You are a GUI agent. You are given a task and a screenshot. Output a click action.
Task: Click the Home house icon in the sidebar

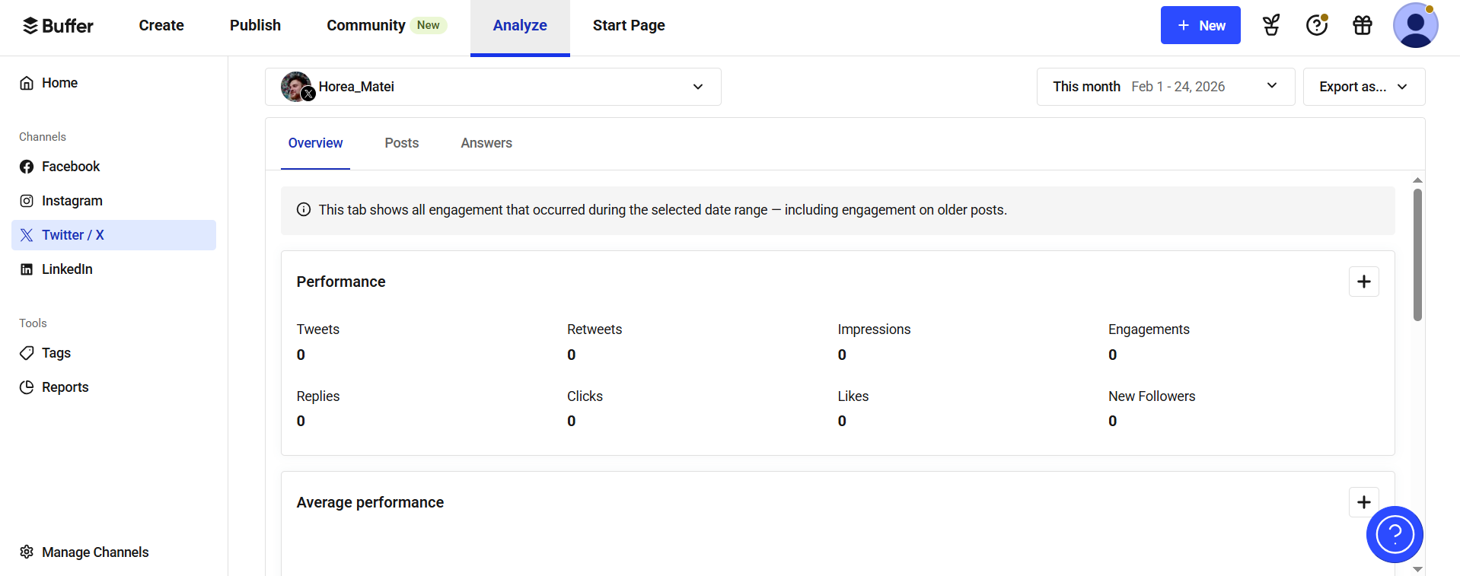[27, 83]
